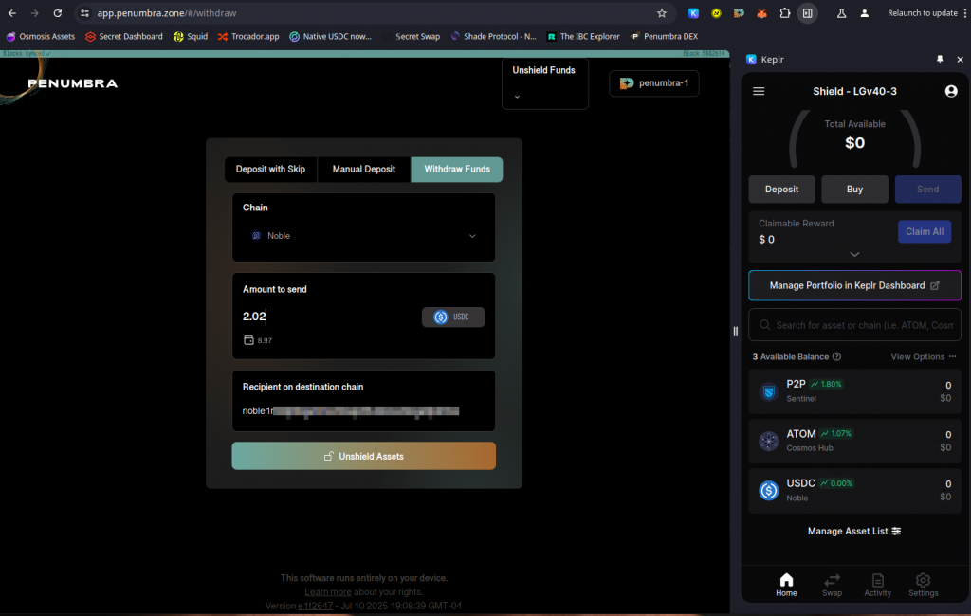
Task: Open the Chain dropdown showing Noble
Action: (363, 236)
